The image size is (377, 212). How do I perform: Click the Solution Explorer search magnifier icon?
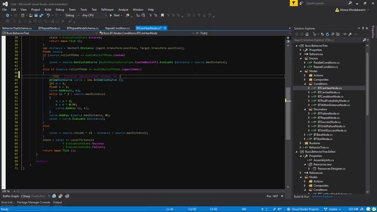[x=365, y=40]
